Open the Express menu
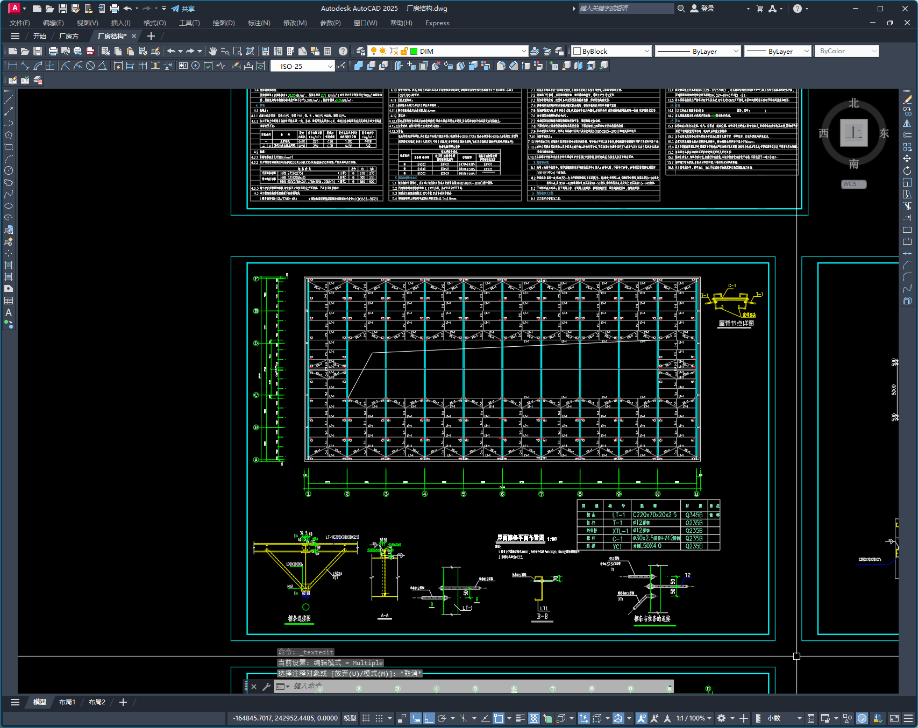Viewport: 918px width, 728px height. click(x=437, y=23)
